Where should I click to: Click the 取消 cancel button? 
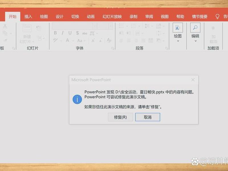click(148, 117)
